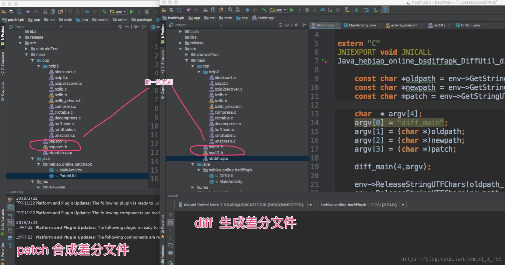Click Cut scissors icon in patchApk window

point(45,12)
